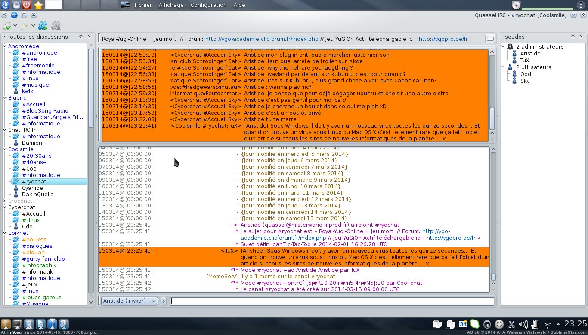Float the Pseudos panel
This screenshot has width=588, height=335.
(573, 37)
